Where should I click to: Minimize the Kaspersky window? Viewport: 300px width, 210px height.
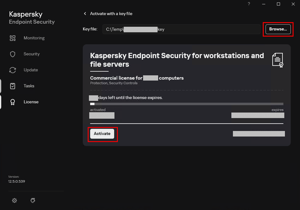(x=264, y=4)
